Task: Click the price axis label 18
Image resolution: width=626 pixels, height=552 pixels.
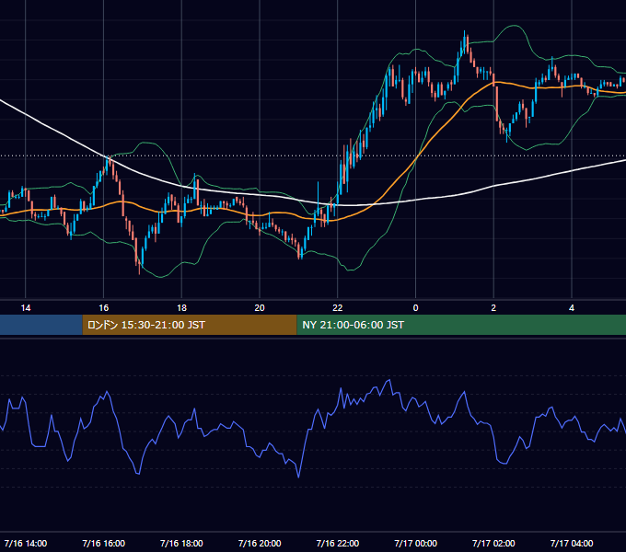Action: click(181, 308)
